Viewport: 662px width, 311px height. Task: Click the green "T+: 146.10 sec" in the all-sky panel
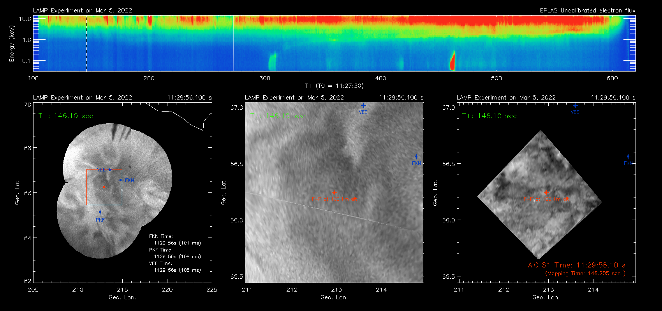pyautogui.click(x=66, y=116)
